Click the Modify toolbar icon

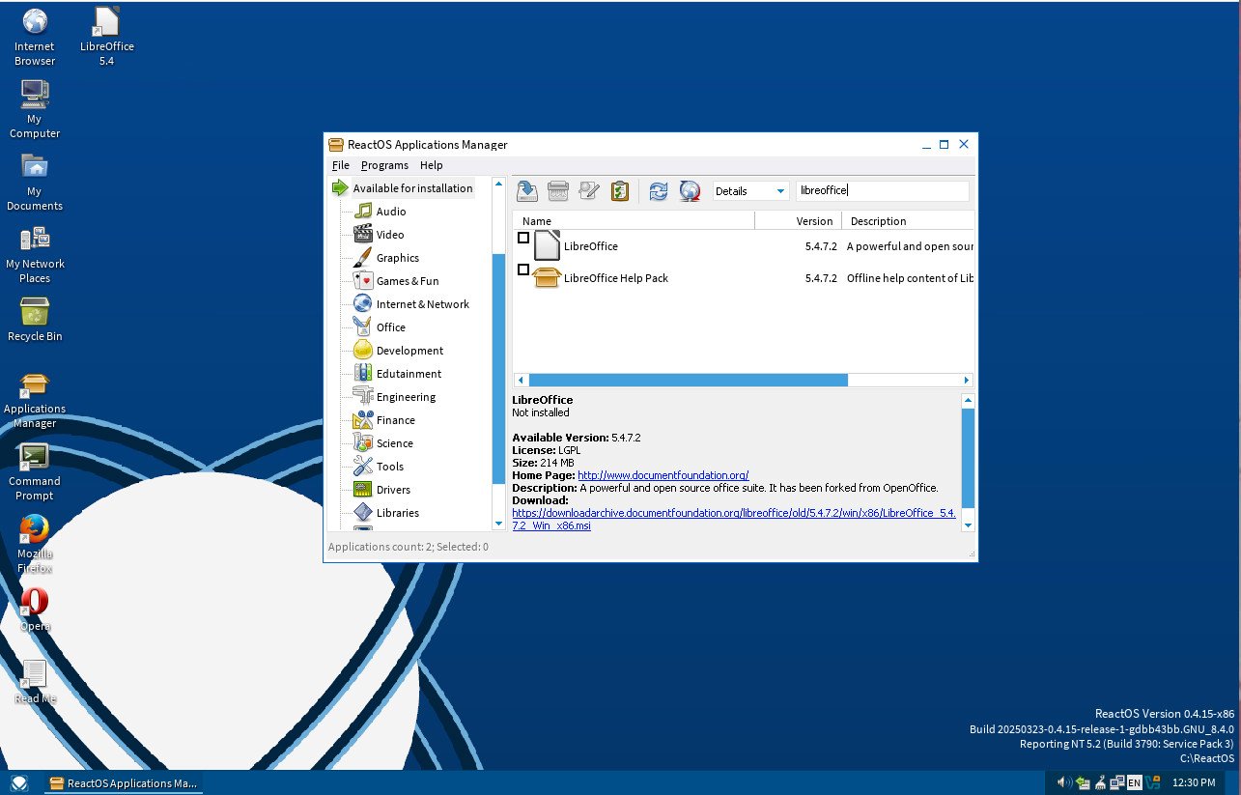(588, 190)
